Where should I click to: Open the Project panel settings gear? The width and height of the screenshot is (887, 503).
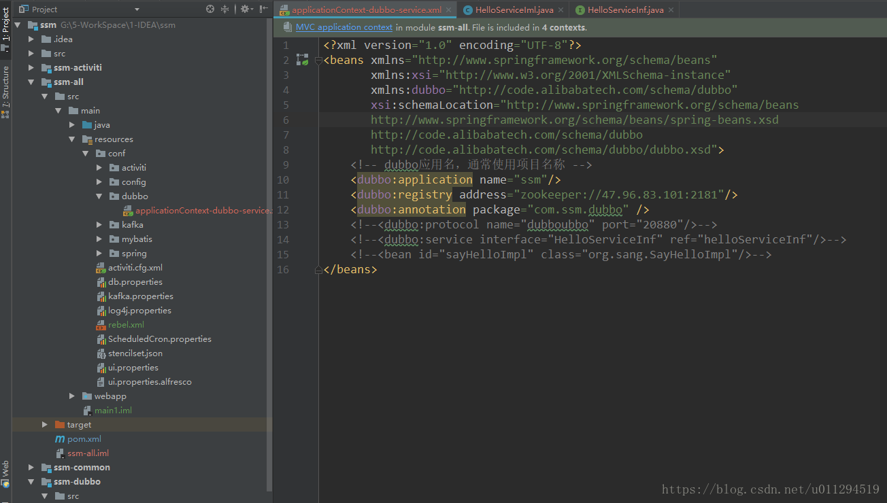tap(246, 9)
